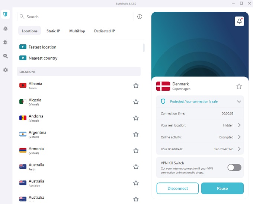Viewport: 253px width, 204px height.
Task: Select the LOCATIONS section header
Action: tap(79, 72)
